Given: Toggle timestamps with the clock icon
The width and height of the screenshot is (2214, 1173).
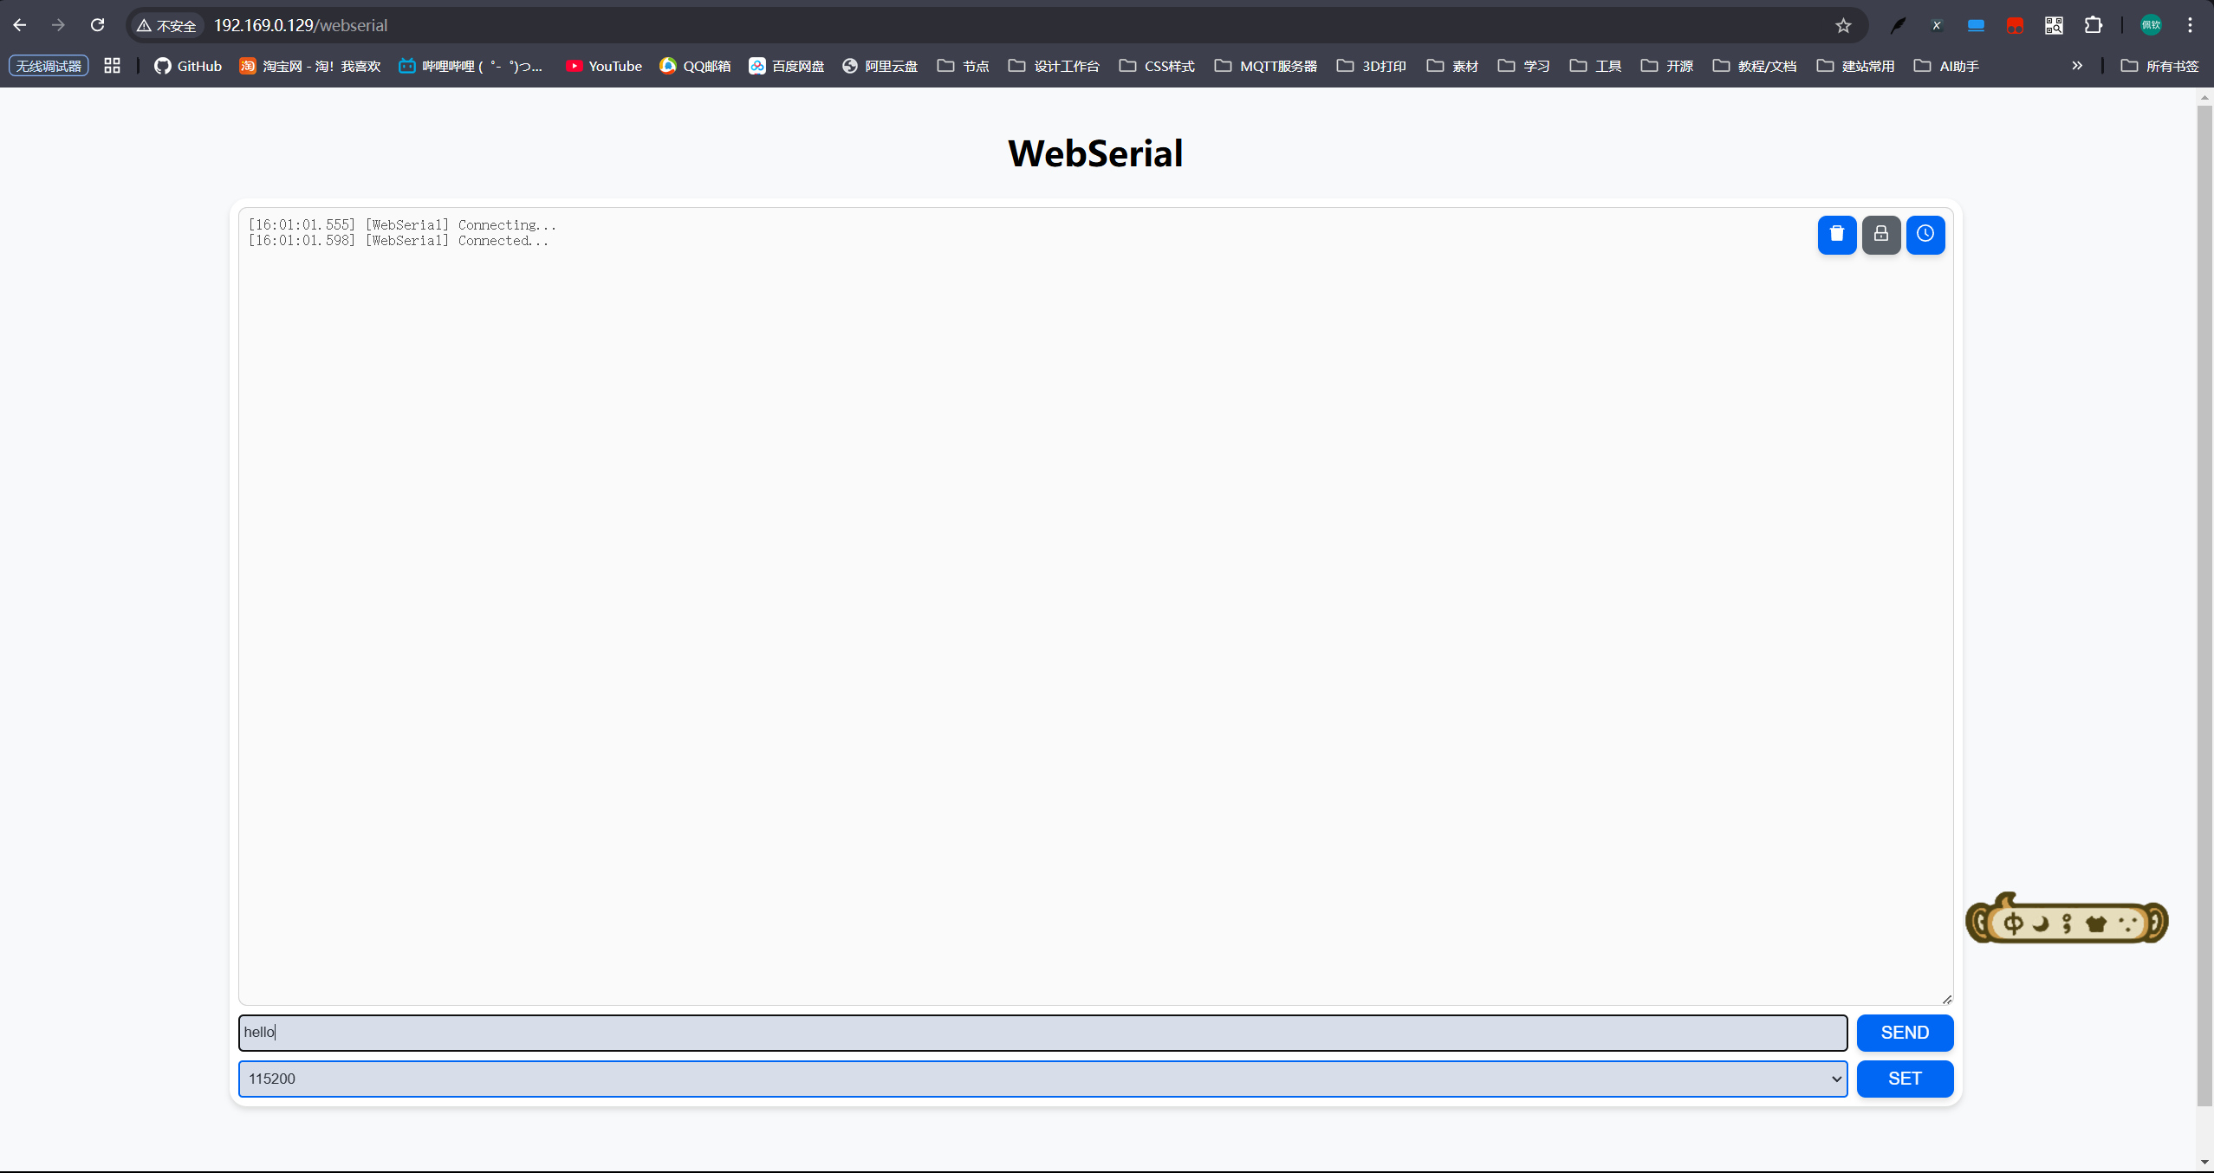Looking at the screenshot, I should (x=1925, y=234).
